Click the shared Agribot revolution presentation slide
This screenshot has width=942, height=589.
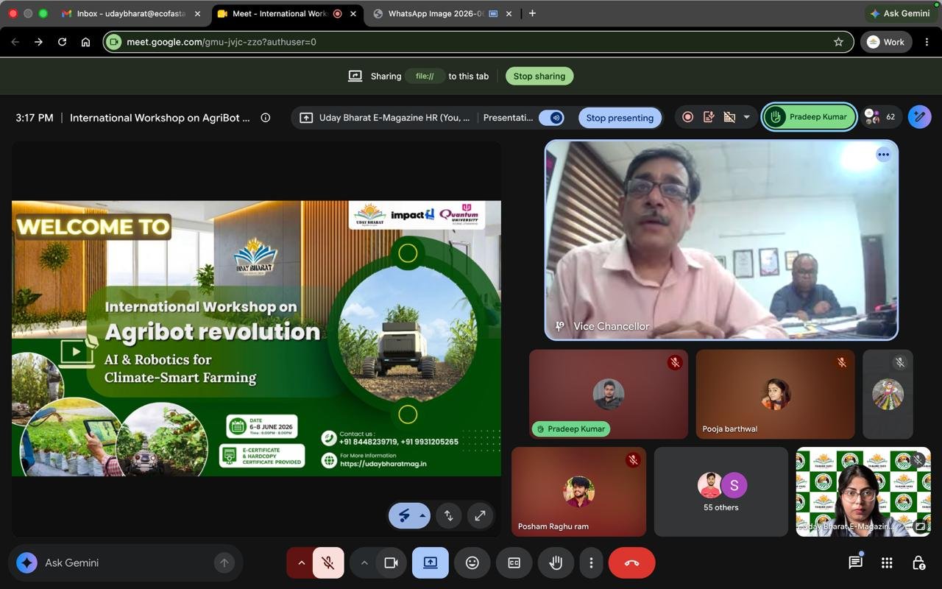click(x=256, y=339)
